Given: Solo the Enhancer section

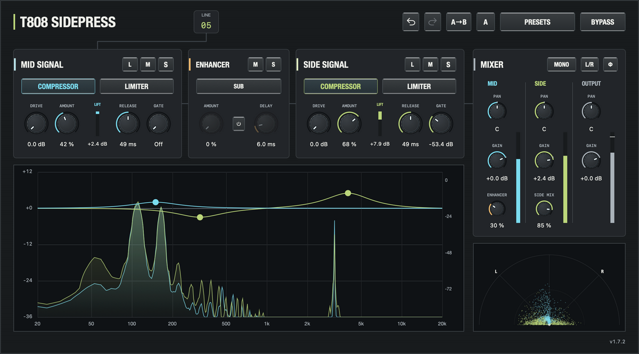Looking at the screenshot, I should 274,64.
